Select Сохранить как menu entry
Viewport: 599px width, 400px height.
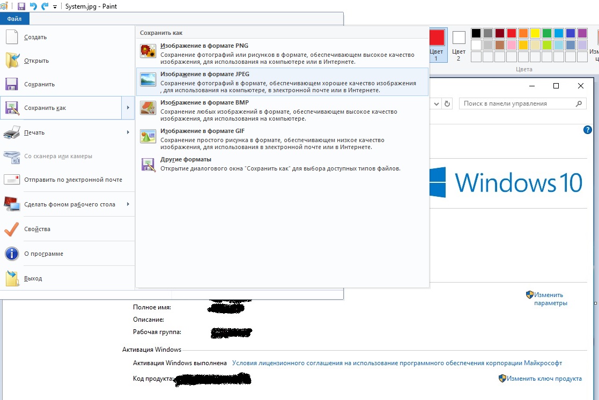61,108
